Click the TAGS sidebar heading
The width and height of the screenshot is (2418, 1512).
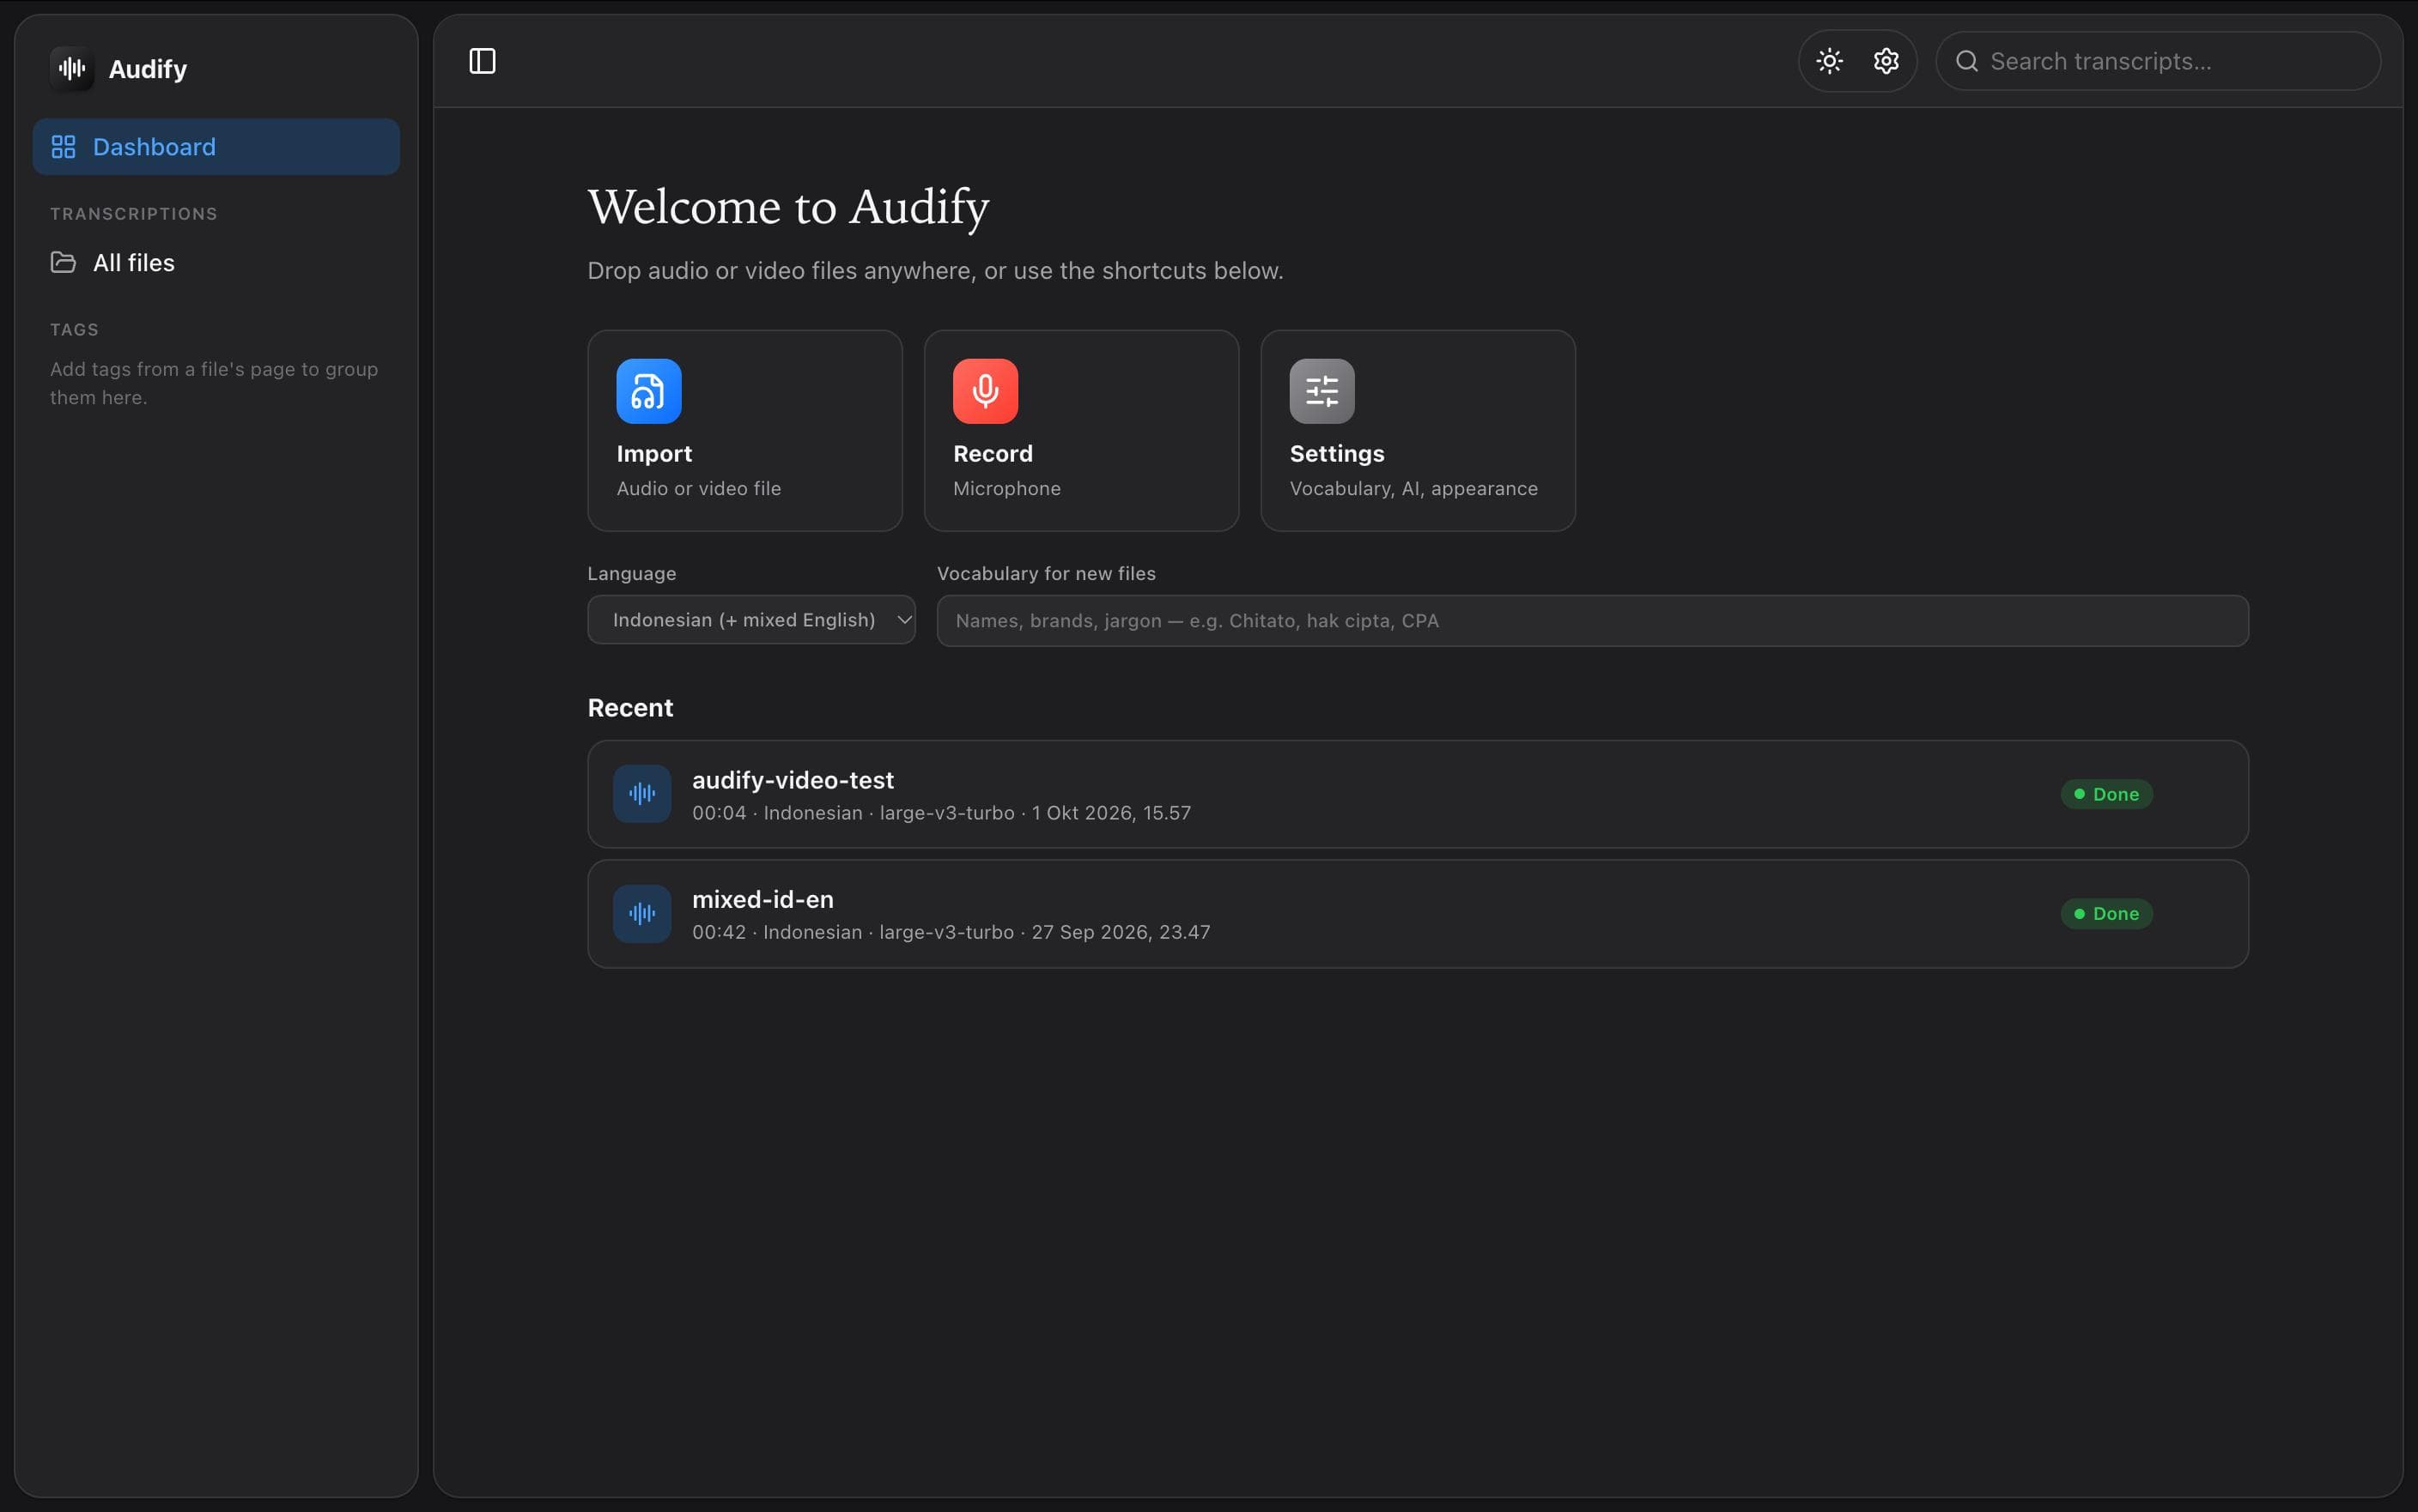pos(74,330)
